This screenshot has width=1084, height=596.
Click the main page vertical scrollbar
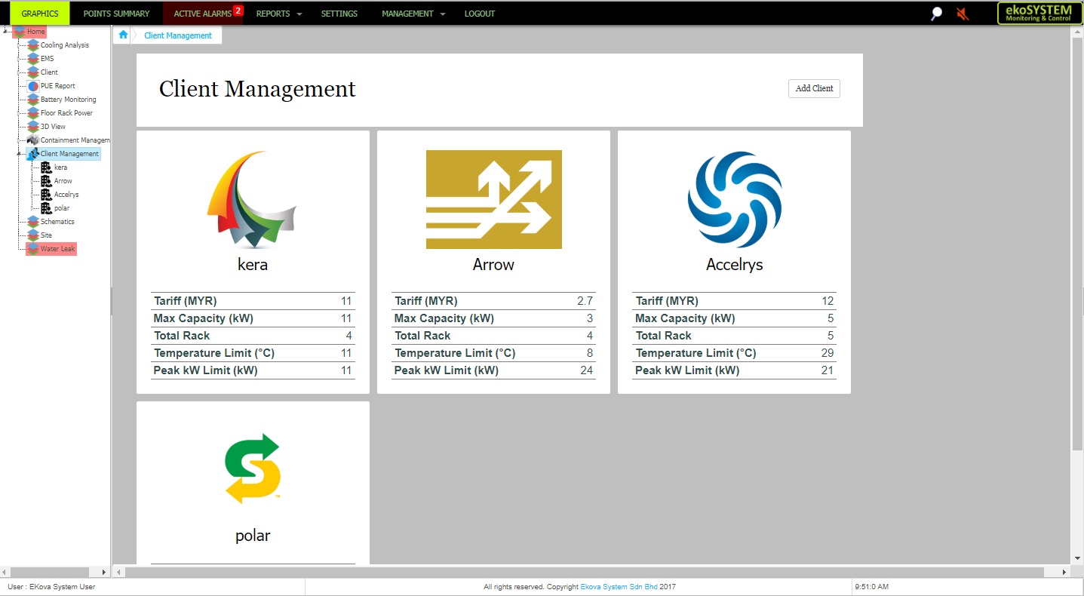(1077, 244)
